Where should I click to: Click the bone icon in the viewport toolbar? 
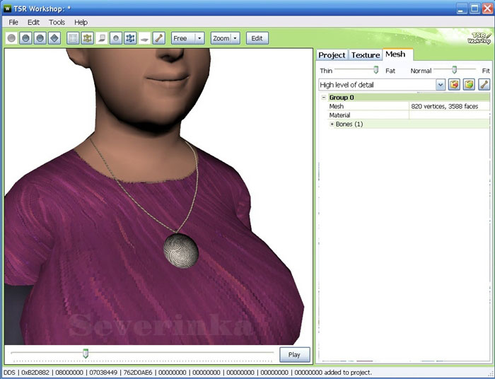click(158, 38)
